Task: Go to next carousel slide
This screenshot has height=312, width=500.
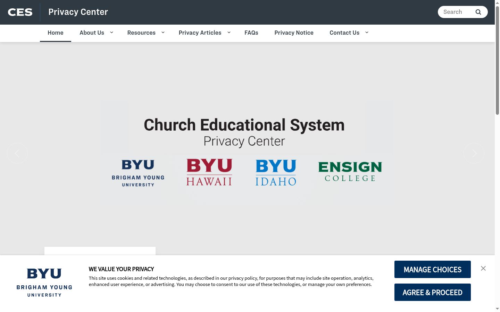Action: (474, 153)
